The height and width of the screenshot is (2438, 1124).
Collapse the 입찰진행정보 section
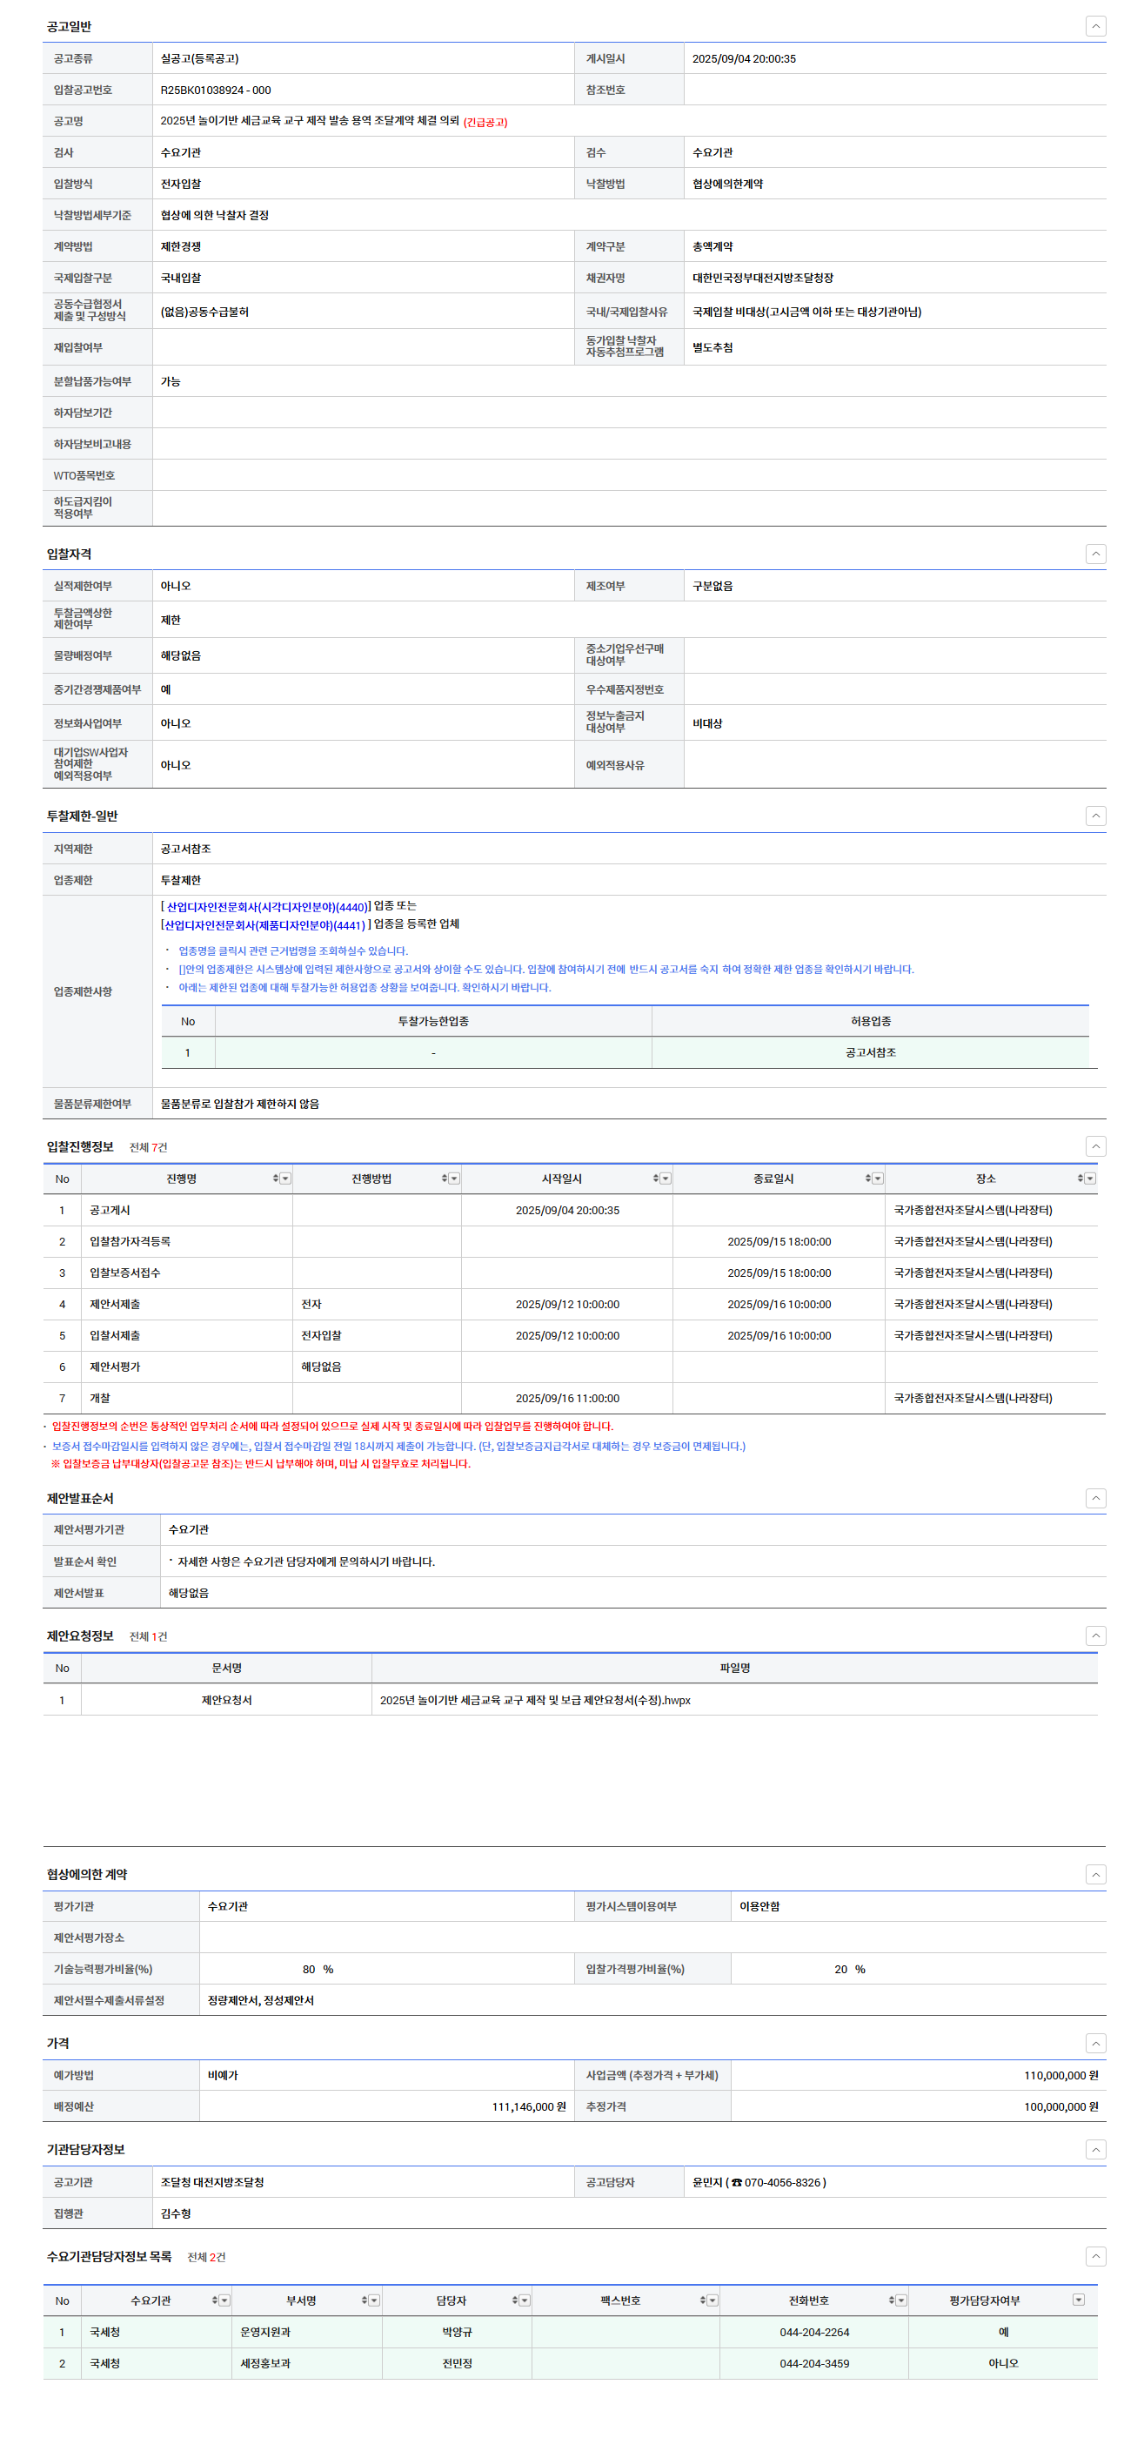click(x=1094, y=1146)
